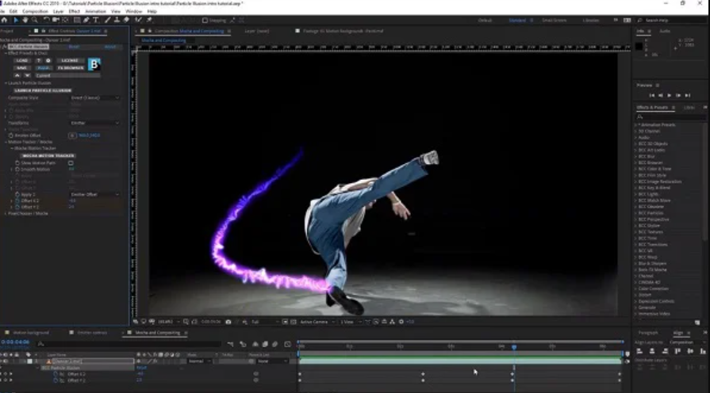
Task: Click the MOCHA MOTION TRACKER button
Action: click(48, 155)
